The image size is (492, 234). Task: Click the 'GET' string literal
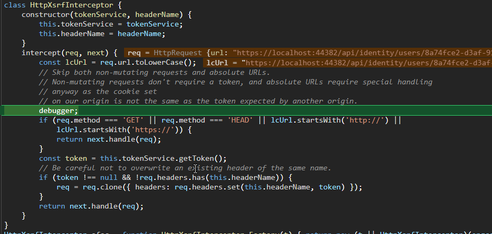point(133,120)
